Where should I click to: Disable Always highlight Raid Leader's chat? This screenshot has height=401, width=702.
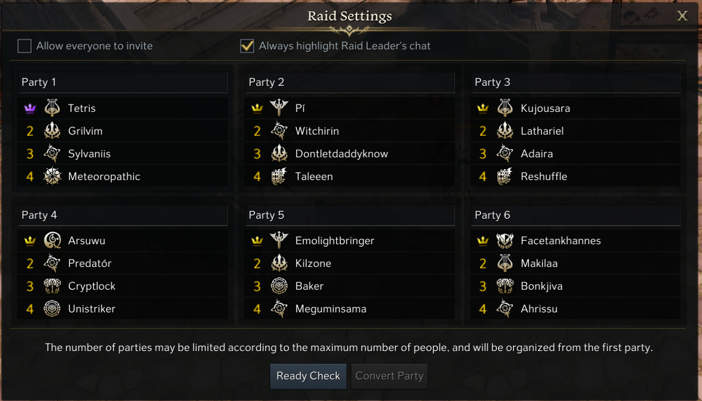point(247,46)
